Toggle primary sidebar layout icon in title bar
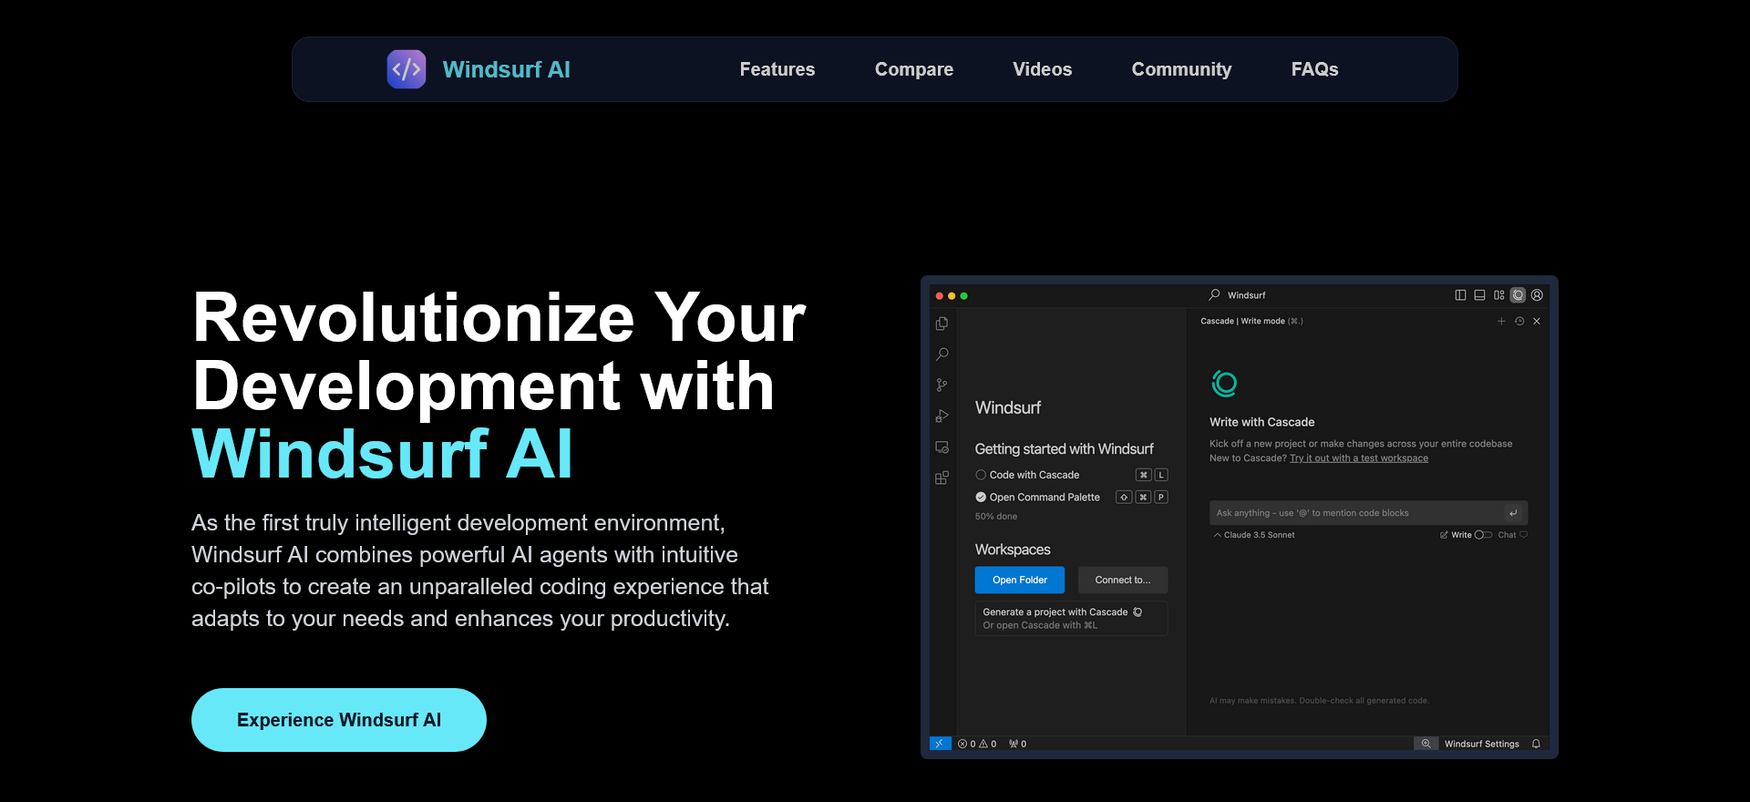Image resolution: width=1750 pixels, height=802 pixels. 1460,295
